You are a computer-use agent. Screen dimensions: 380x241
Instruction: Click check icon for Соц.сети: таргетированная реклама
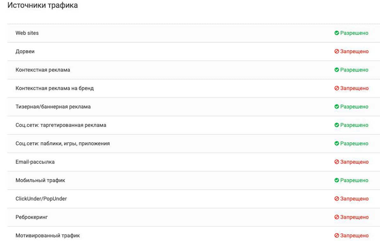(337, 125)
